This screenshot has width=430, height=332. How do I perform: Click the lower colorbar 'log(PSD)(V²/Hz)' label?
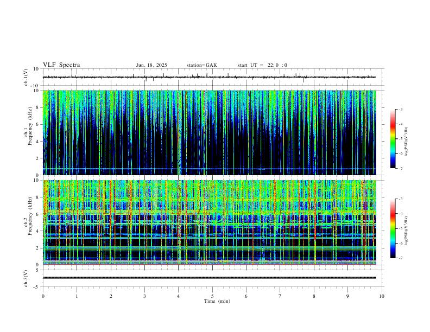(x=407, y=231)
